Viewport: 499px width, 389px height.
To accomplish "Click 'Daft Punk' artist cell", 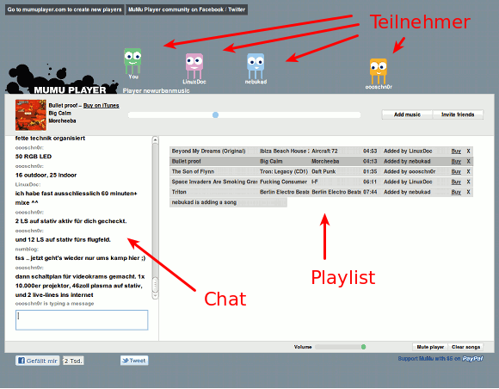I will (x=323, y=171).
